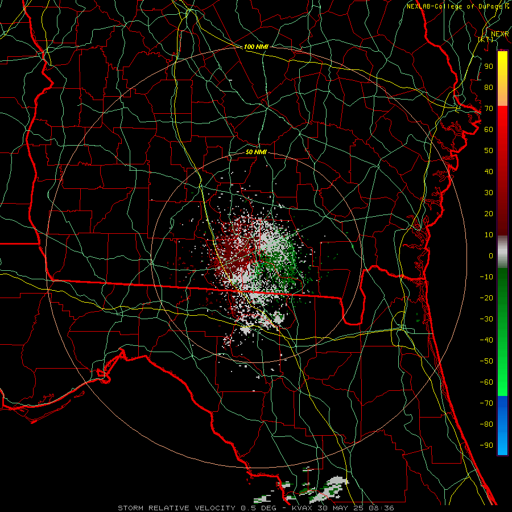
Task: Click the 50 NMI range ring label
Action: click(x=256, y=152)
